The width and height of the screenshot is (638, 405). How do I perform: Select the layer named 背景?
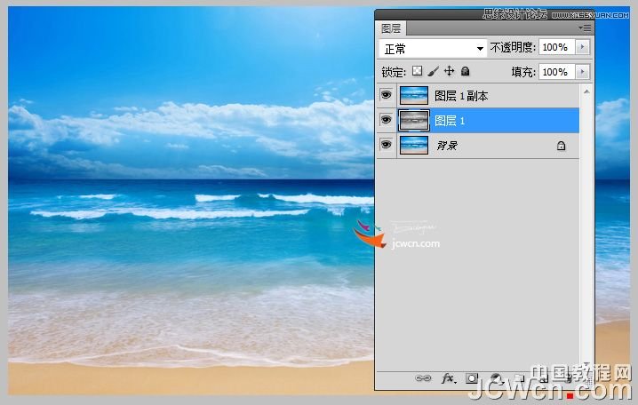pos(447,146)
